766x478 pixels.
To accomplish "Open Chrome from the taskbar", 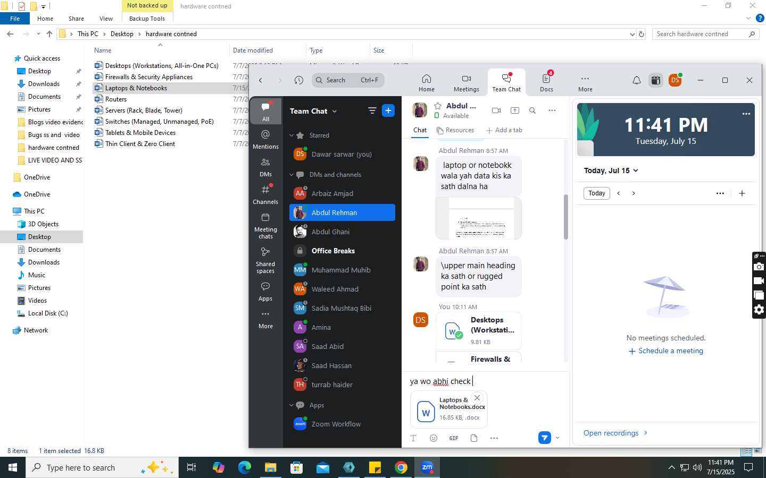I will (x=401, y=467).
